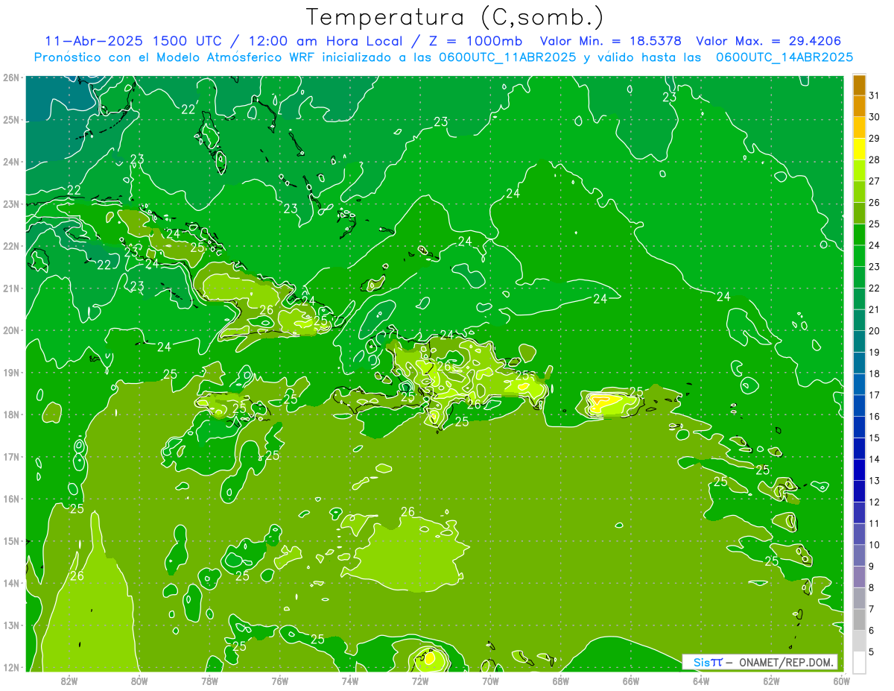The image size is (894, 691).
Task: Click the legend value label '31'
Action: click(874, 95)
